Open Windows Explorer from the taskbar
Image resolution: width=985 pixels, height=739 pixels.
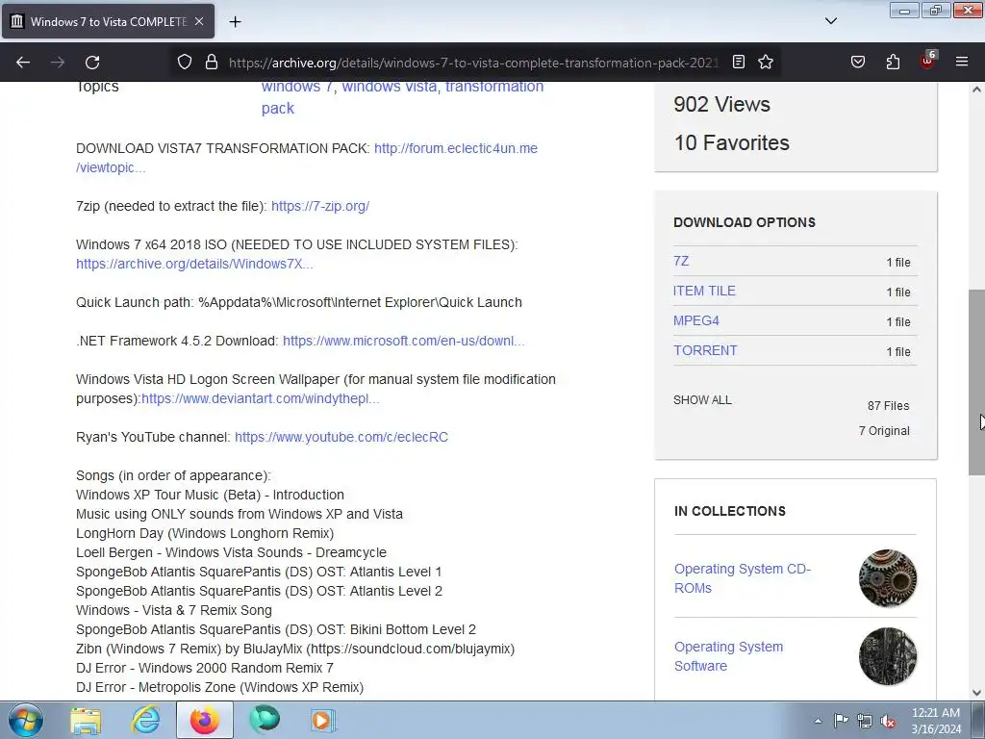(86, 721)
